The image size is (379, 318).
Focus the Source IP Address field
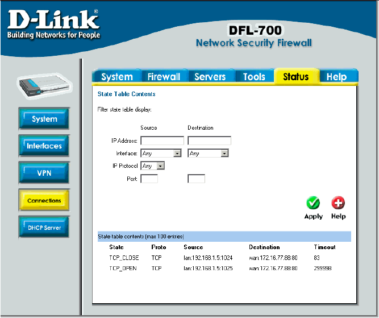coord(162,141)
